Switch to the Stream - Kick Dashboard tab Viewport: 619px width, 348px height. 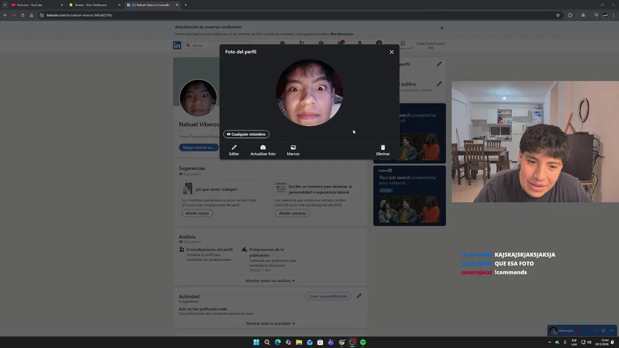pos(94,5)
